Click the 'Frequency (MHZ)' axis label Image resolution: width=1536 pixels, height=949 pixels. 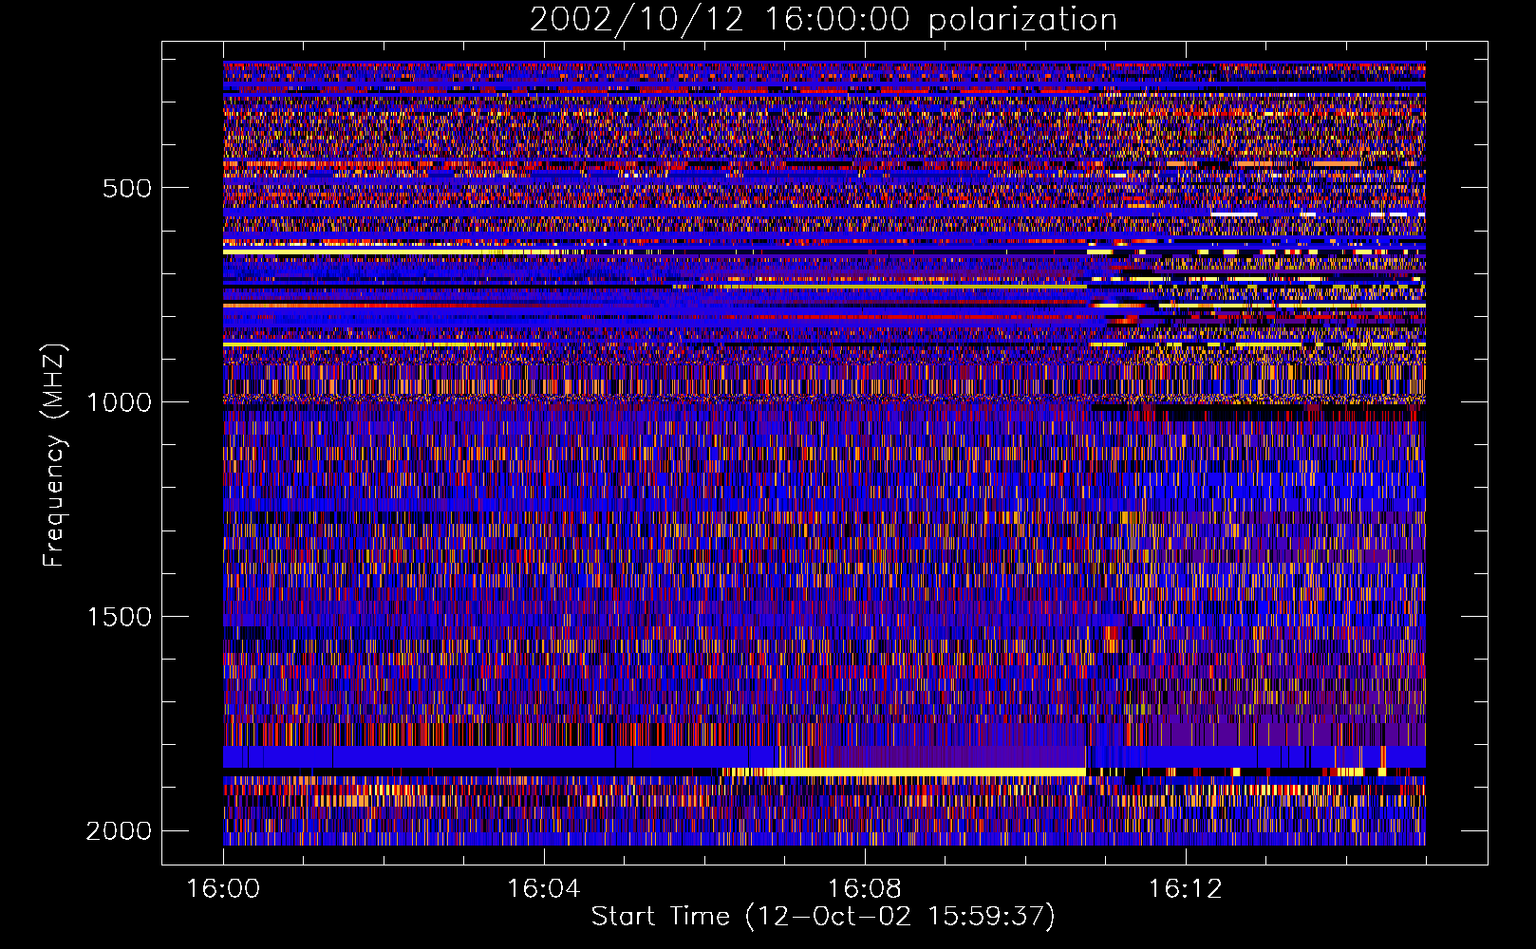pyautogui.click(x=53, y=456)
